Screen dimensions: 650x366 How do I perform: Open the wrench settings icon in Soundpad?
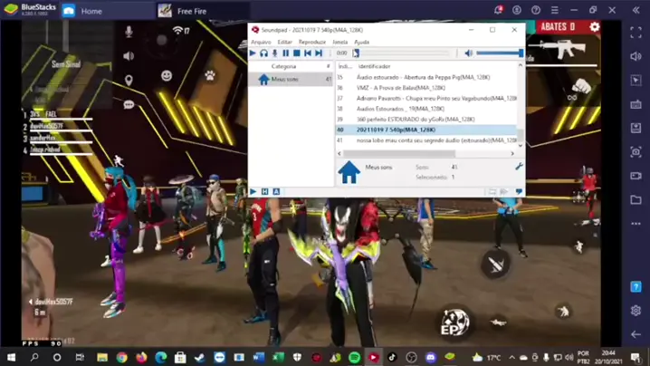tap(519, 167)
